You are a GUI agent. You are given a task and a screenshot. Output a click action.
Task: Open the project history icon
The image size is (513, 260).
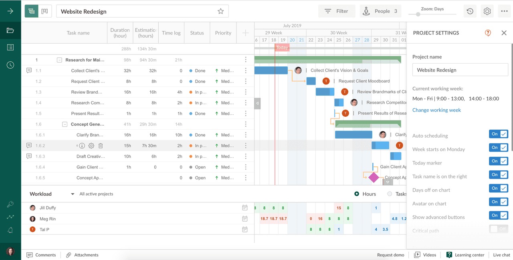[x=470, y=11]
